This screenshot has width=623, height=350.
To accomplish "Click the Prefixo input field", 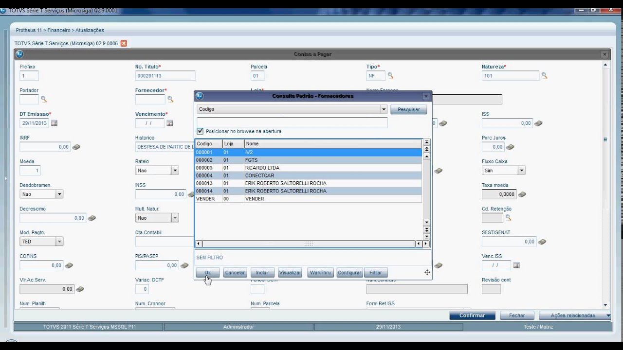I will 29,76.
